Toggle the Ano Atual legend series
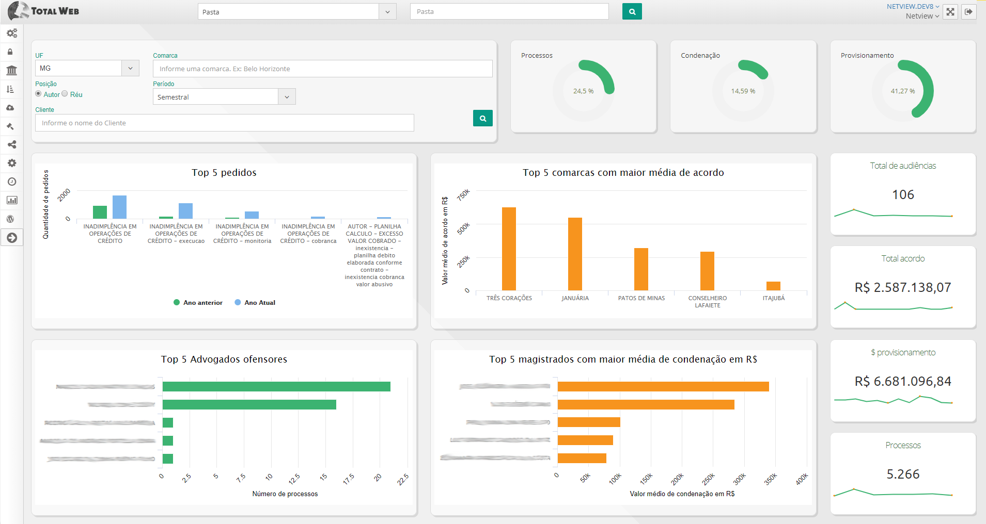The width and height of the screenshot is (986, 524). (x=255, y=303)
